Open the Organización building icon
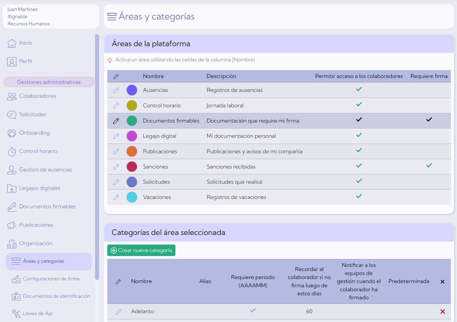This screenshot has height=322, width=457. tap(12, 244)
